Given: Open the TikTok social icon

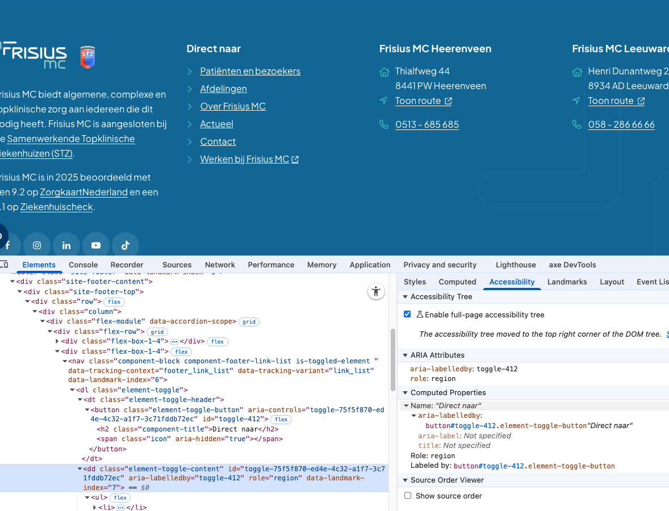Looking at the screenshot, I should click(x=126, y=245).
